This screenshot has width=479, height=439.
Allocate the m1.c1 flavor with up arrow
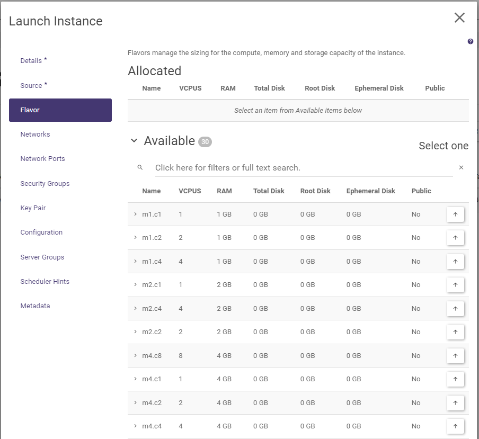click(x=455, y=214)
